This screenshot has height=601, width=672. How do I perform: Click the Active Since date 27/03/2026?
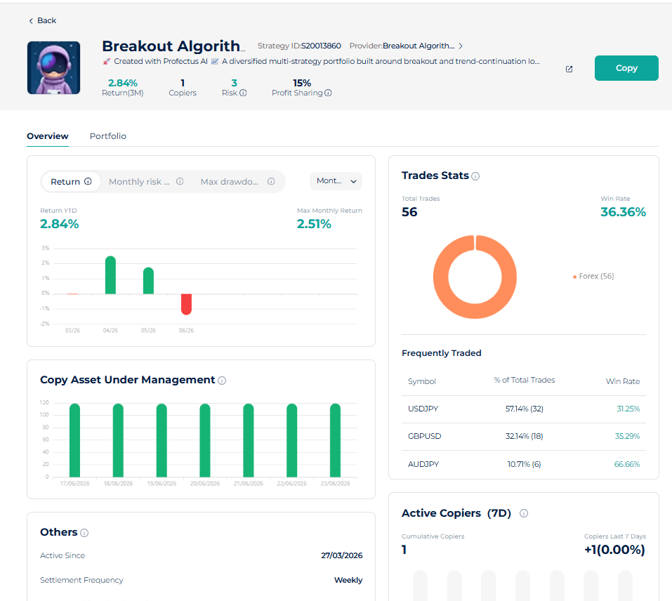click(341, 555)
